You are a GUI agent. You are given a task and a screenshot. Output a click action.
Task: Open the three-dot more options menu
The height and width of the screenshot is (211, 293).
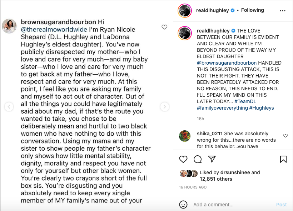tap(283, 11)
